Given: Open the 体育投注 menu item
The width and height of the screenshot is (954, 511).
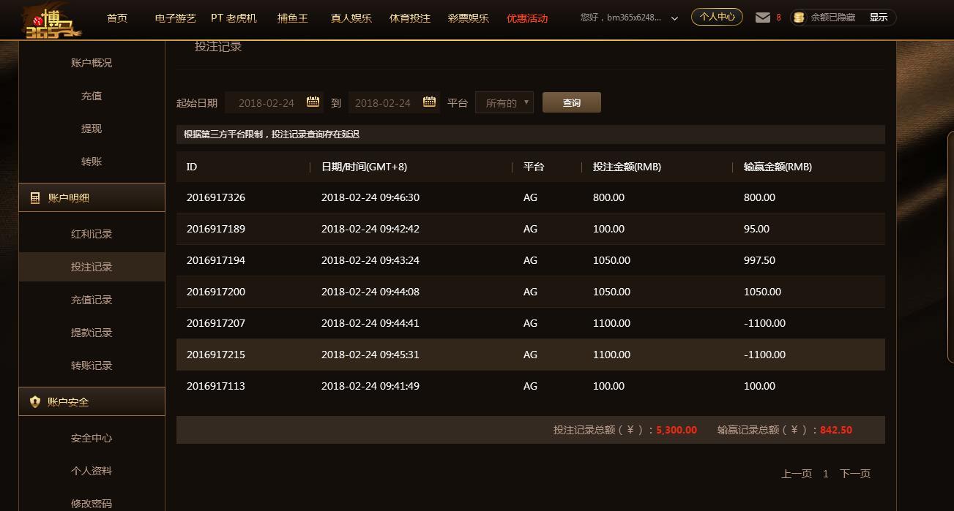Looking at the screenshot, I should [410, 18].
